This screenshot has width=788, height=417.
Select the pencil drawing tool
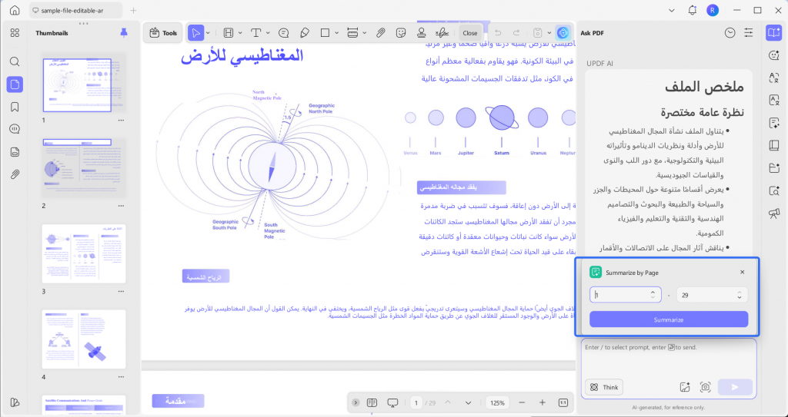pos(304,33)
